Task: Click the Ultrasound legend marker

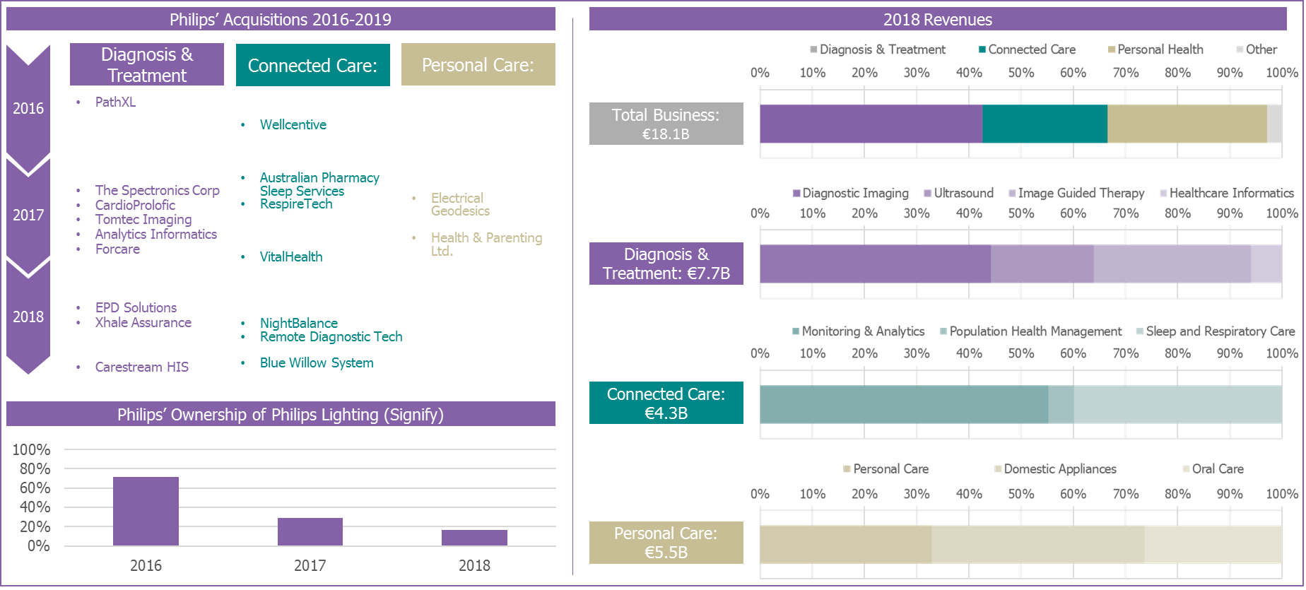Action: point(928,193)
